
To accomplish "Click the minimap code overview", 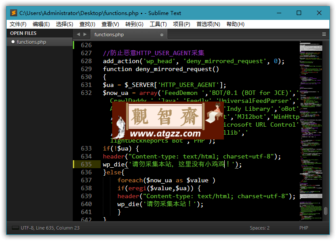I will tap(311, 131).
